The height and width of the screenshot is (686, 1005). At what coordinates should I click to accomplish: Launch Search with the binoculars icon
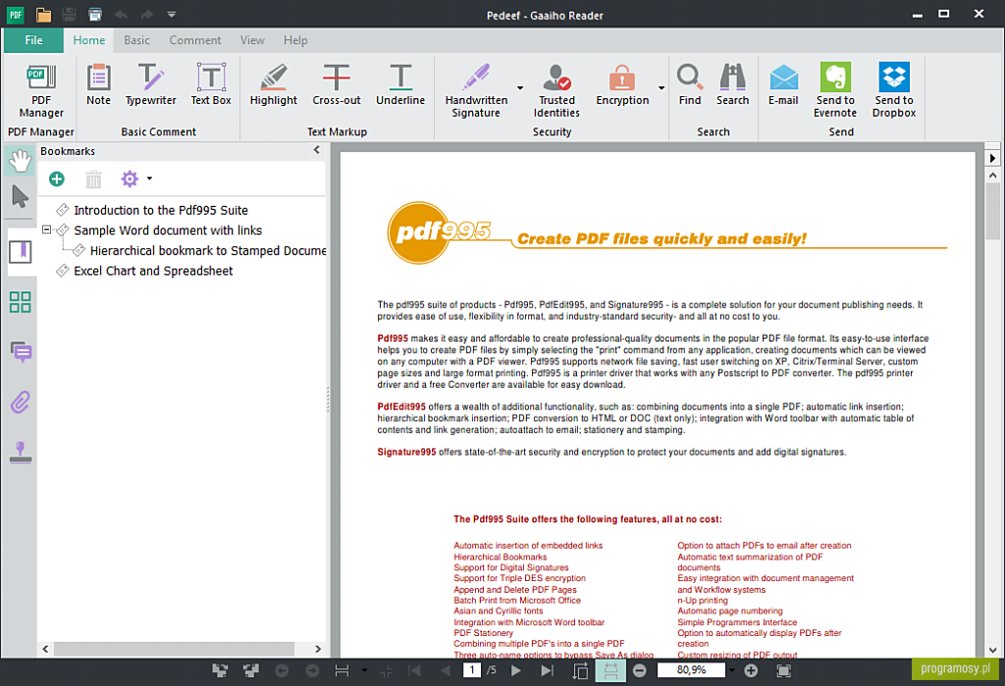click(732, 84)
